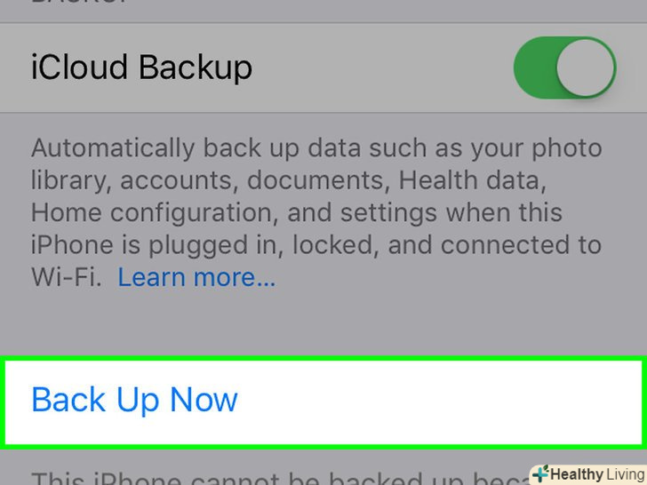647x485 pixels.
Task: Toggle the iCloud Backup switch off
Action: click(x=564, y=68)
